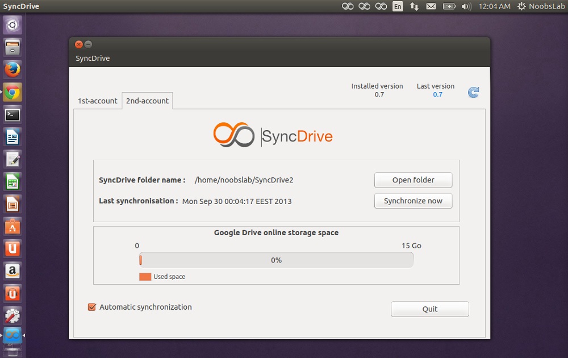
Task: Click the 15 Go storage limit label
Action: pos(411,245)
